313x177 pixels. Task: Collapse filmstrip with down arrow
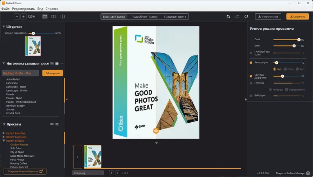(156, 143)
